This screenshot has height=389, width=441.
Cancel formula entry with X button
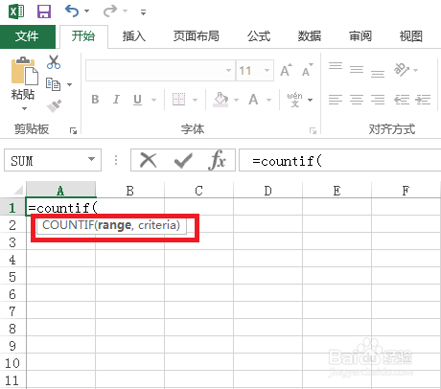[149, 160]
